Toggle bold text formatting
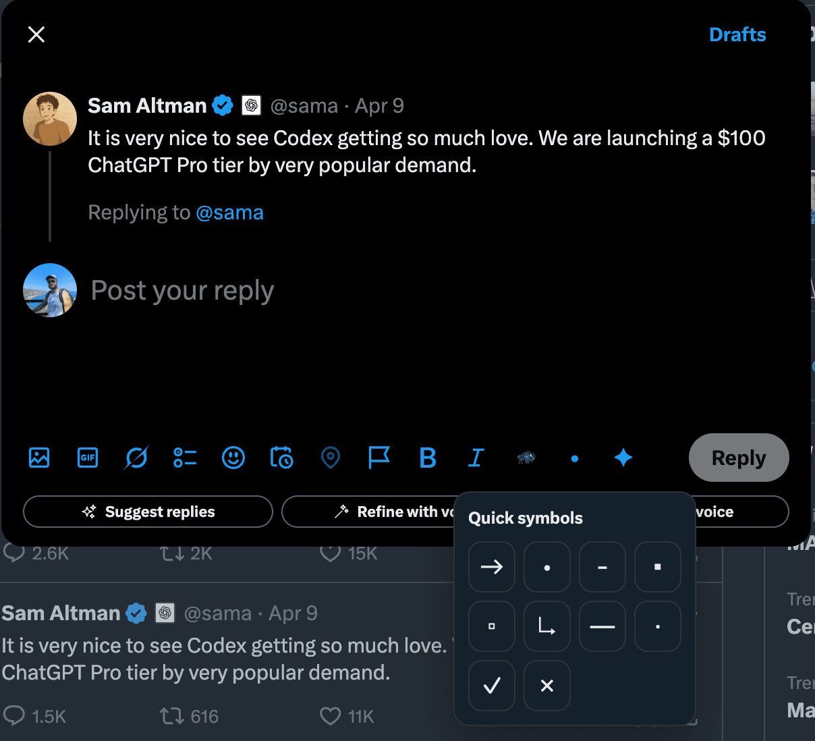Screen dimensions: 815x741 click(x=428, y=458)
